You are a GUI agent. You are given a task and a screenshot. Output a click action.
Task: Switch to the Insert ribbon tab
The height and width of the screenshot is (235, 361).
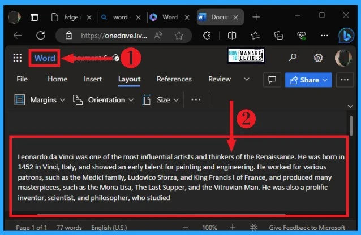click(x=93, y=79)
